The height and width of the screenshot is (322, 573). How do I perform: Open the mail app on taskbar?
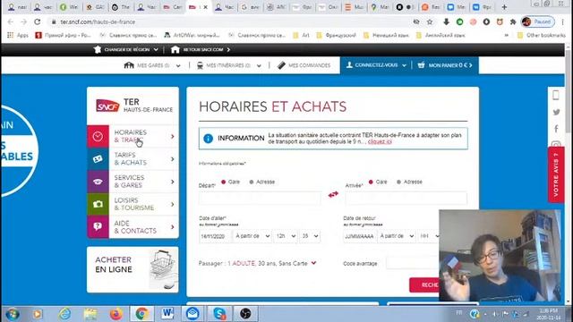click(192, 314)
